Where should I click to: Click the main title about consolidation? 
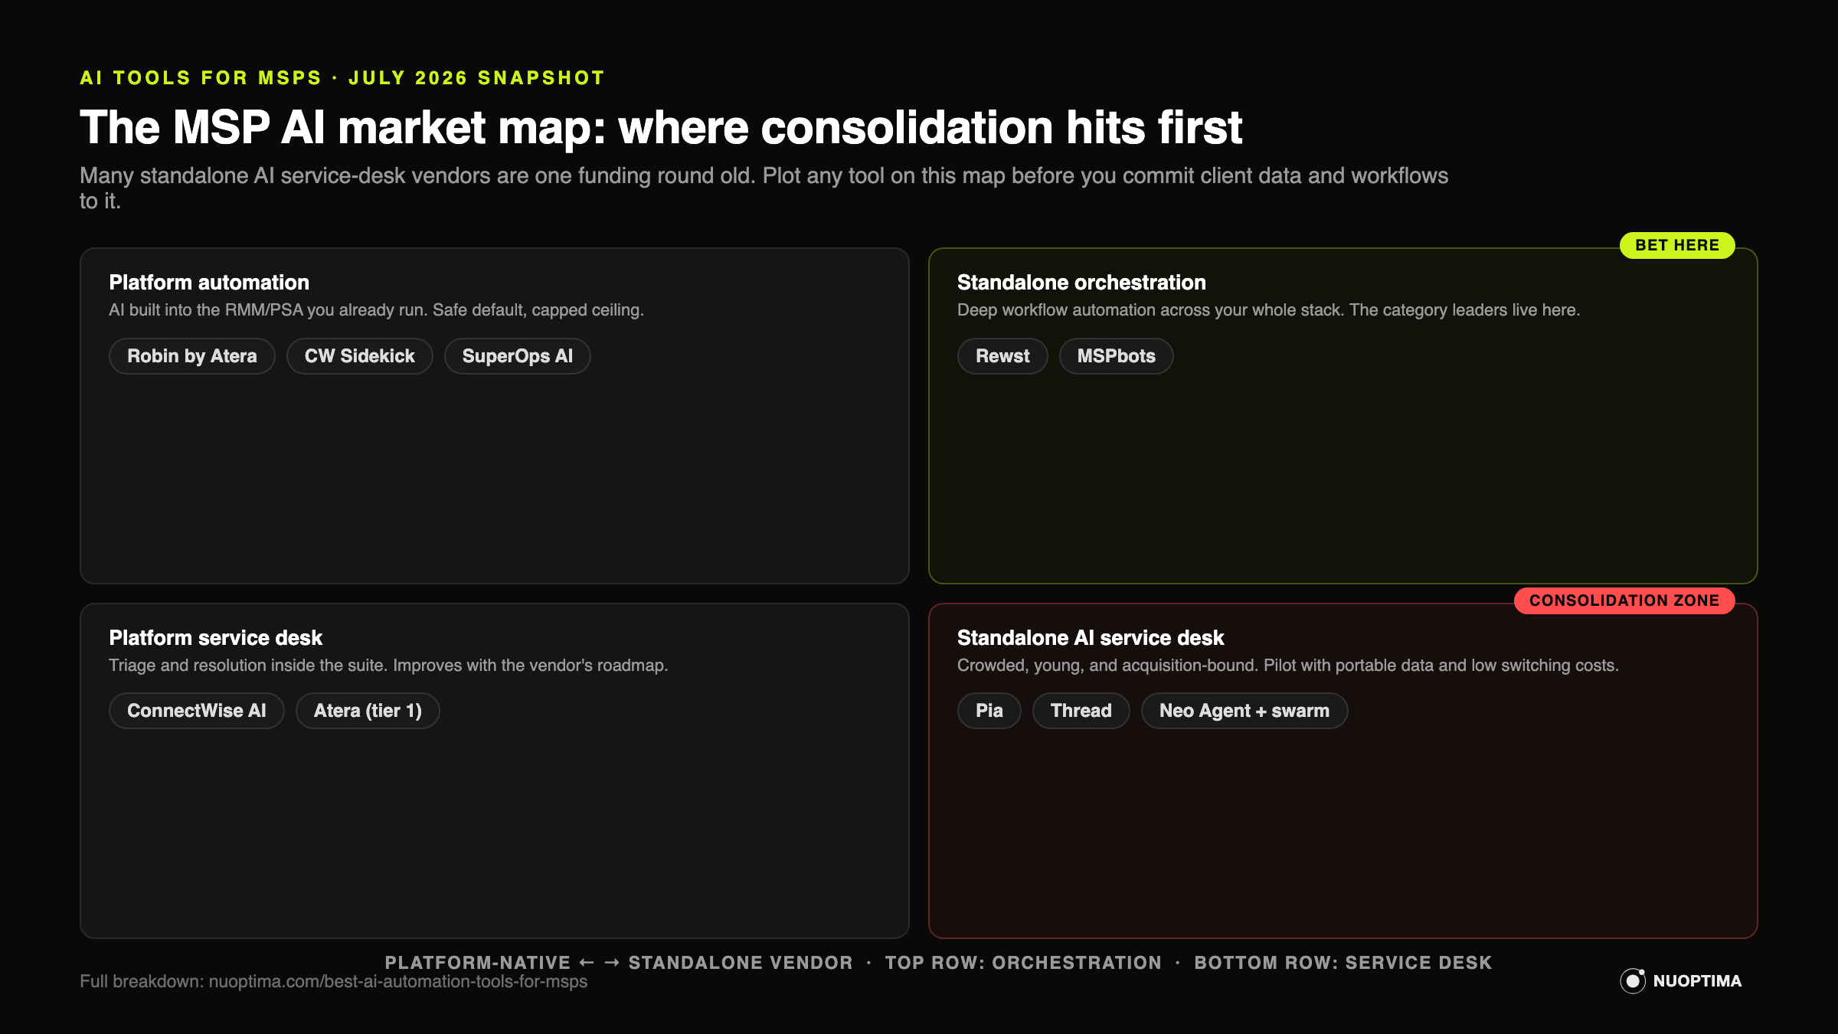click(x=661, y=127)
